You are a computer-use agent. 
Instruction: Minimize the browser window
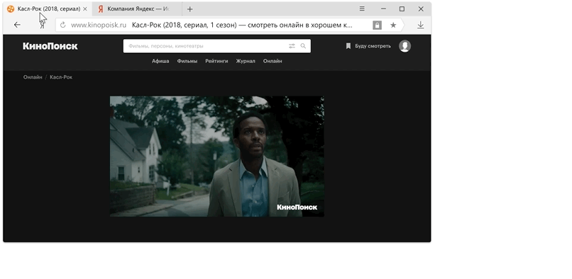click(x=383, y=8)
